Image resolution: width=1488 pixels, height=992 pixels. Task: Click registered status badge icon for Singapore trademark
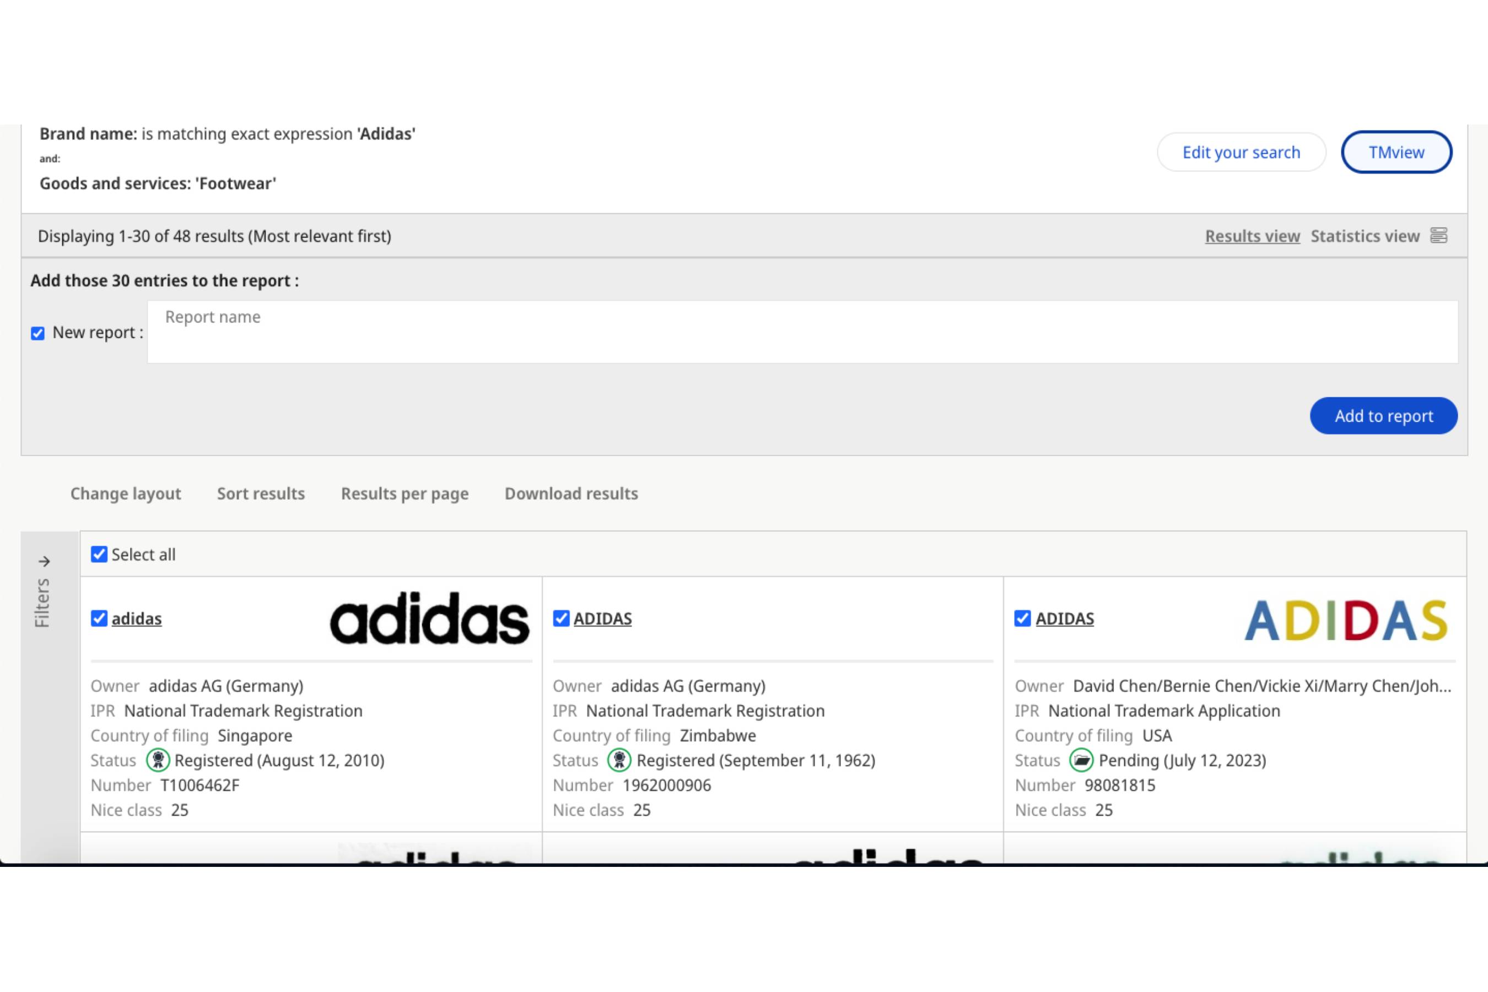pyautogui.click(x=158, y=760)
